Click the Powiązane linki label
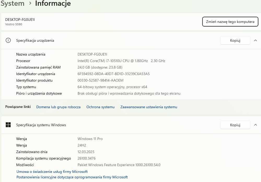The image size is (261, 182). click(18, 107)
